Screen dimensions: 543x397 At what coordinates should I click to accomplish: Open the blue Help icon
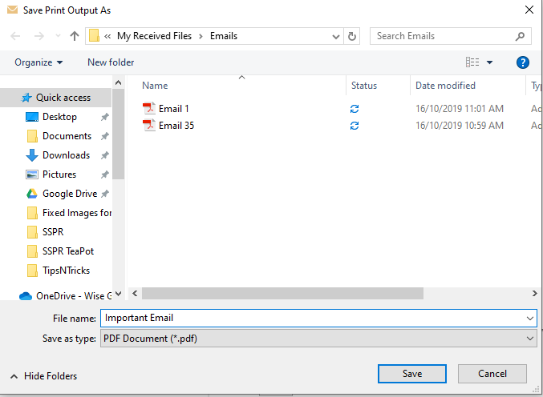pos(523,62)
